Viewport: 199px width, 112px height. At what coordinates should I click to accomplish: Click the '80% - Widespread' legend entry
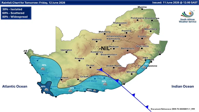pos(15,17)
